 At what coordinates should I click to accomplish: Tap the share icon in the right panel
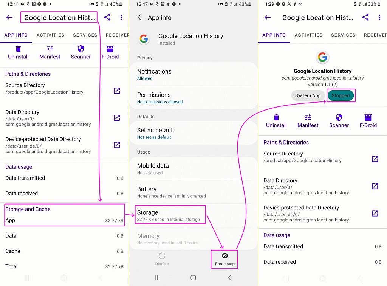pos(365,17)
